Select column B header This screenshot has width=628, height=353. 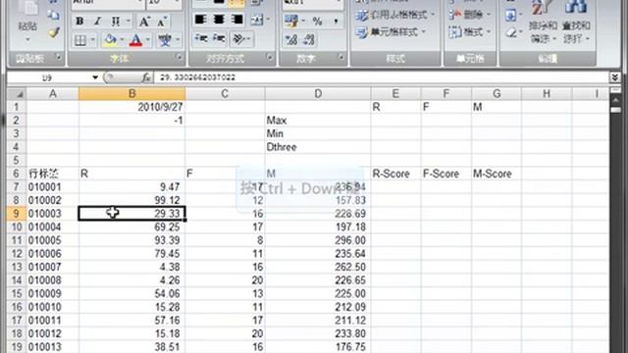tap(131, 94)
